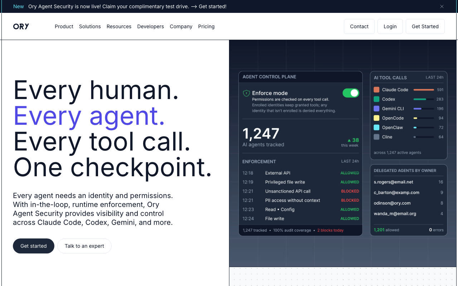Click the Claude Code usage bar
Image resolution: width=458 pixels, height=286 pixels.
coord(424,90)
